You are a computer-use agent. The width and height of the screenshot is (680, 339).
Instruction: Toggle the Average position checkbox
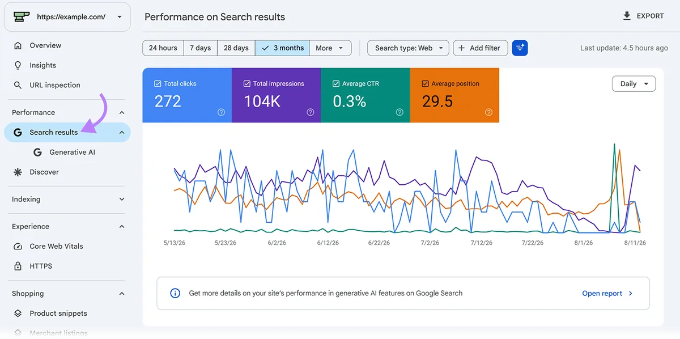pyautogui.click(x=425, y=84)
